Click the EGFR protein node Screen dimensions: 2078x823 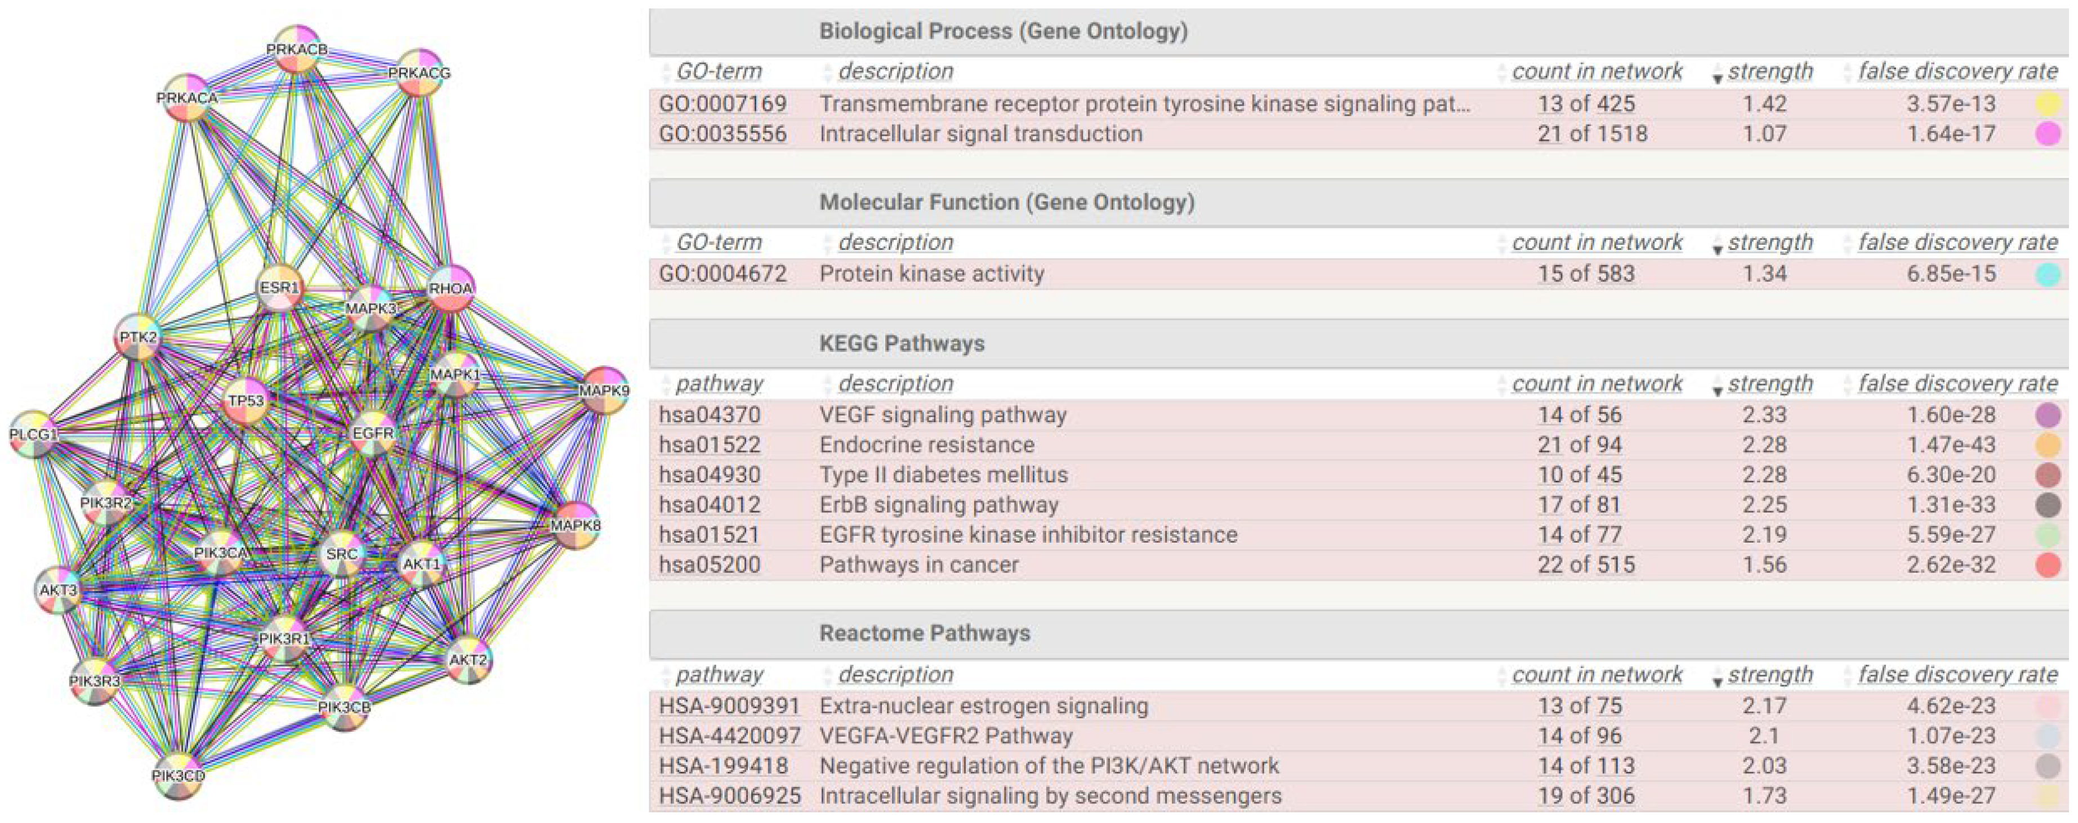372,433
